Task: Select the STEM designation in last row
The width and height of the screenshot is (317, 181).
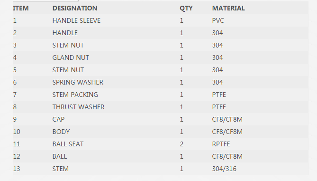Action: point(61,169)
